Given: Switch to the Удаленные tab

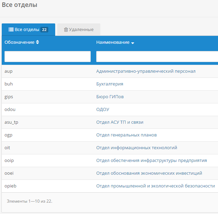Looking at the screenshot, I should coord(79,30).
